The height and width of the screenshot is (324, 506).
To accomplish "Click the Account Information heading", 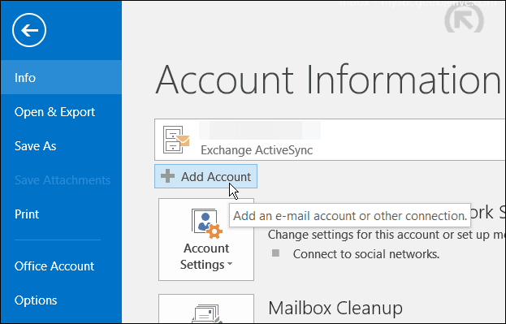I will pyautogui.click(x=328, y=80).
